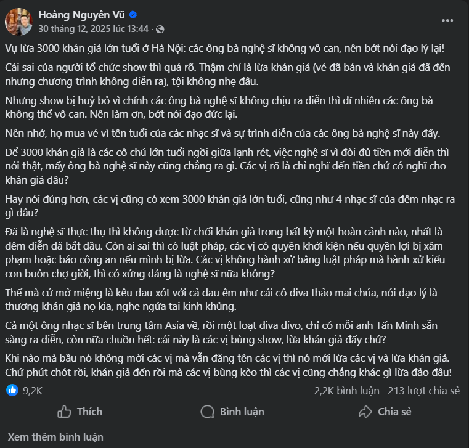Screen dimensions: 469x448
Task: Click the blue verified badge beside the name
Action: pos(133,15)
